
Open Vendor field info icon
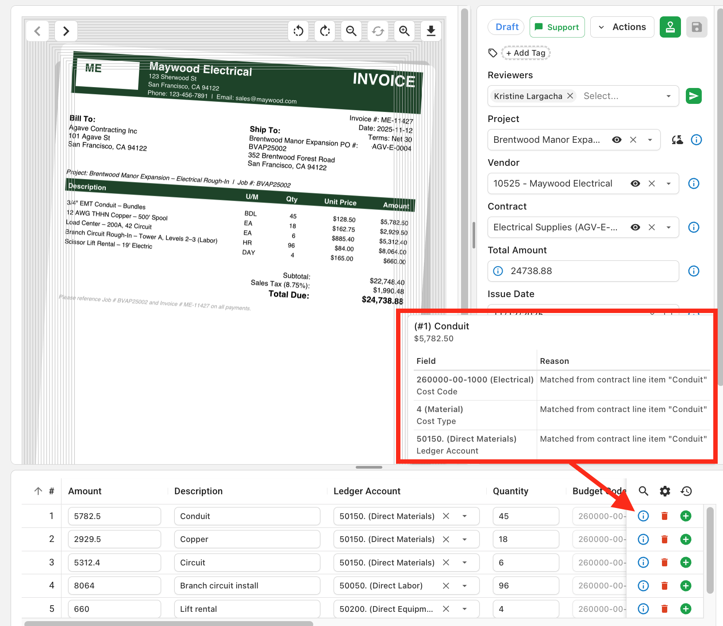pyautogui.click(x=694, y=183)
